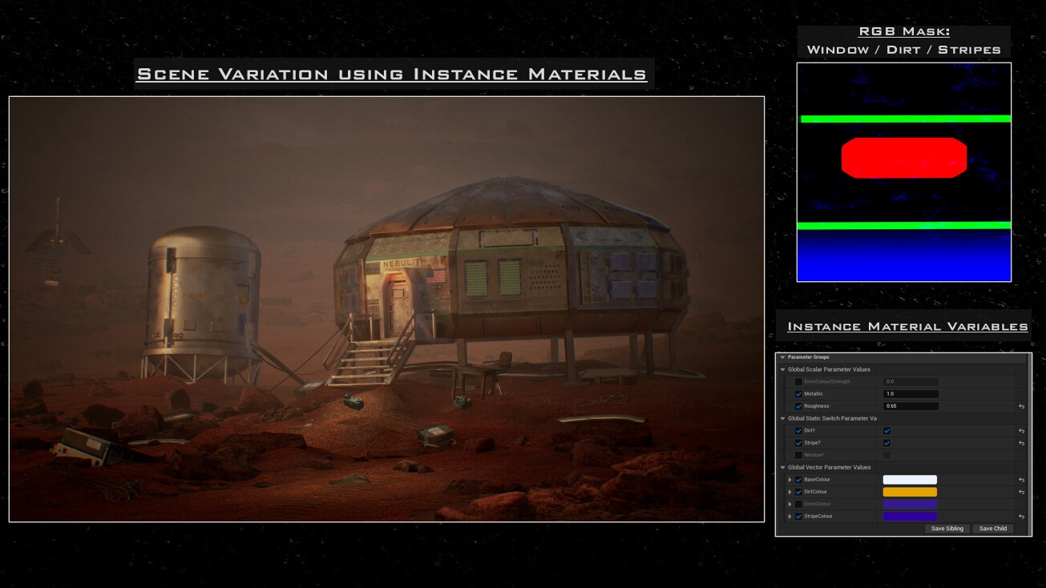1046x588 pixels.
Task: Uncheck the BaseColour override checkbox
Action: (x=798, y=480)
